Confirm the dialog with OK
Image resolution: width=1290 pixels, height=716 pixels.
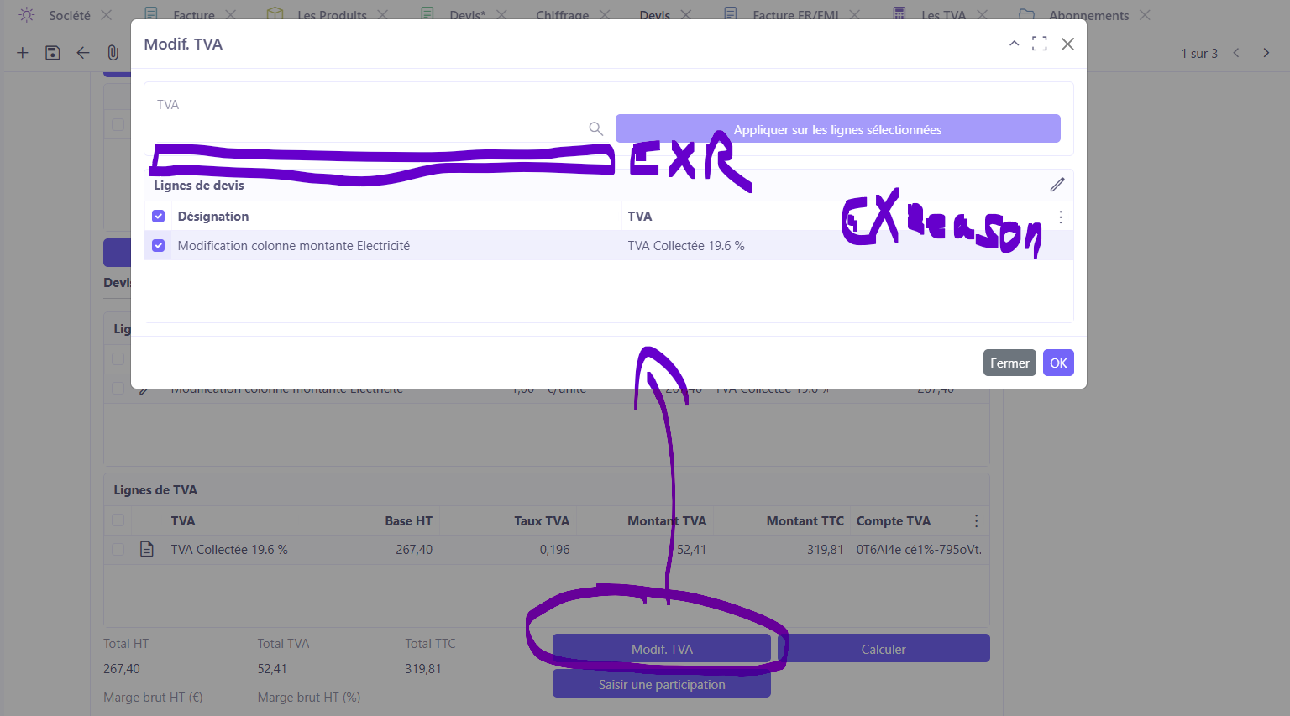click(1058, 363)
